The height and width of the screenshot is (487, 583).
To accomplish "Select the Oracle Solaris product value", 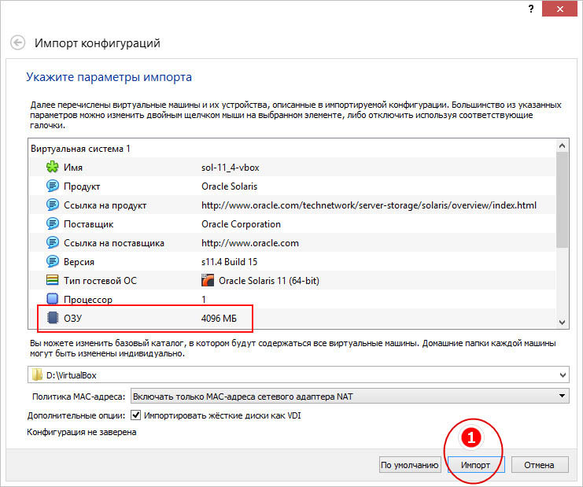I will (x=229, y=186).
